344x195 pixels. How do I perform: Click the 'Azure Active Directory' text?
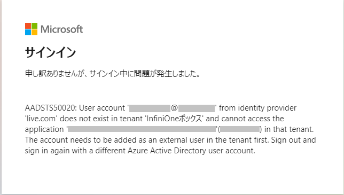point(167,151)
